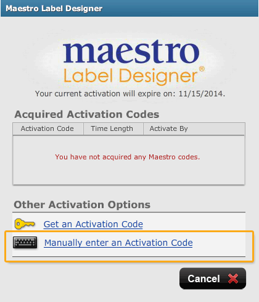This screenshot has width=259, height=302.
Task: Click the Acquired Activation Codes heading
Action: pyautogui.click(x=87, y=114)
